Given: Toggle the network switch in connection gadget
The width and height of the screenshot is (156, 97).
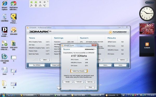Looking at the screenshot, I should click(x=40, y=2).
